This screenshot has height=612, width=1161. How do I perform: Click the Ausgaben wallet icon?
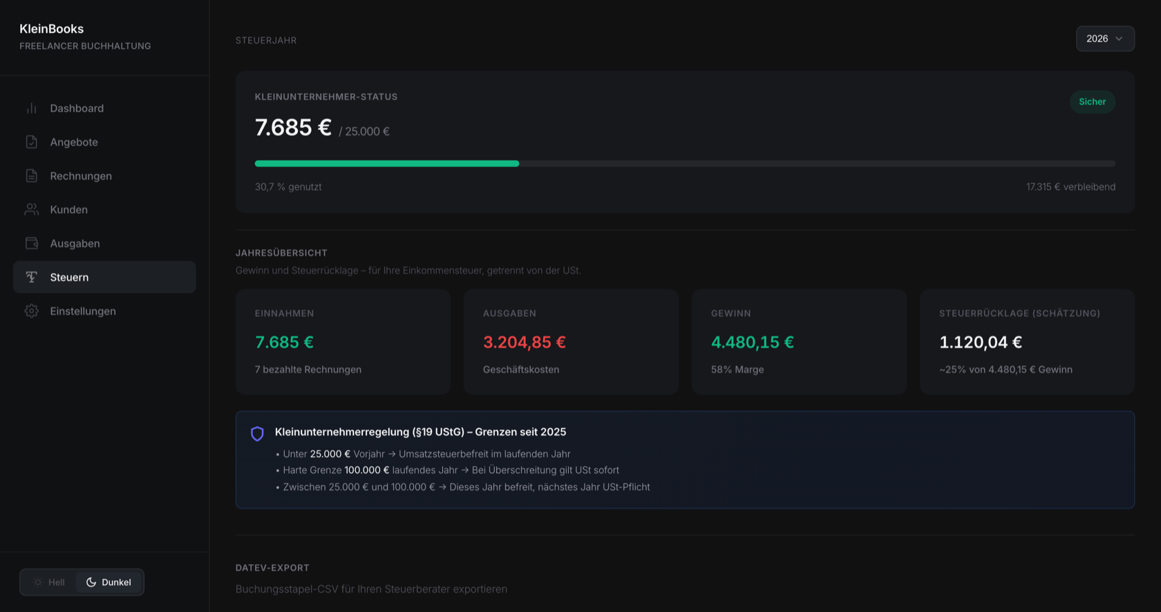coord(32,244)
